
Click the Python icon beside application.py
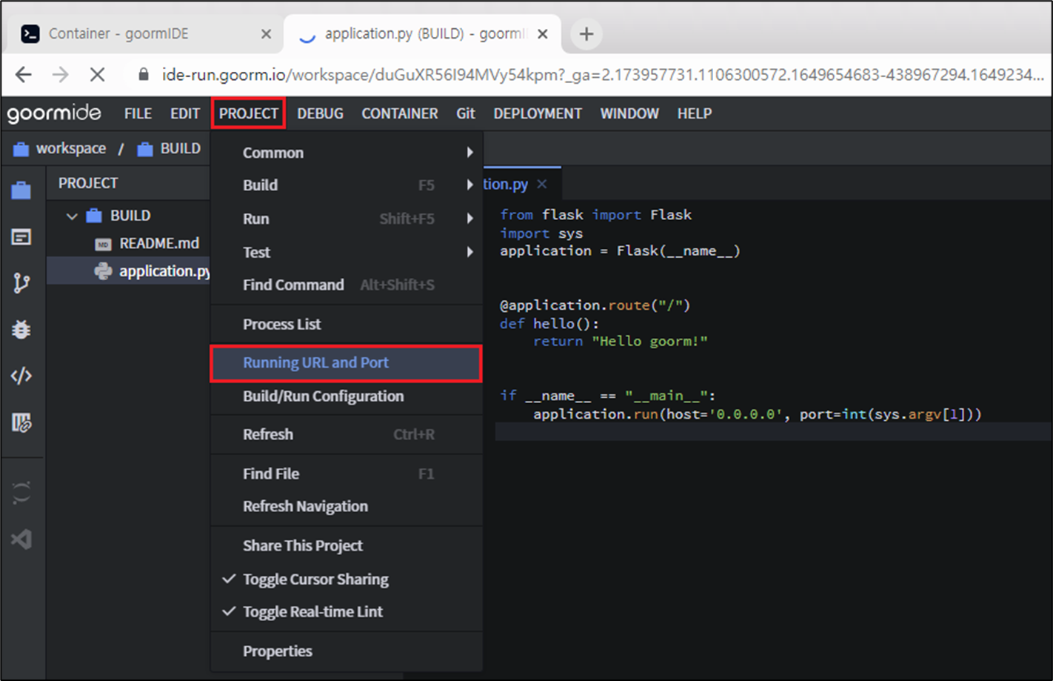103,271
